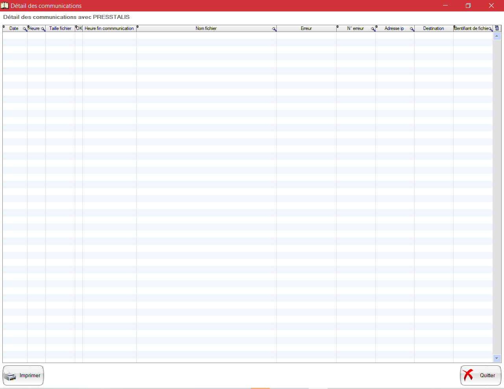This screenshot has width=504, height=389.
Task: Toggle sort arrows on Date column
Action: coord(4,27)
